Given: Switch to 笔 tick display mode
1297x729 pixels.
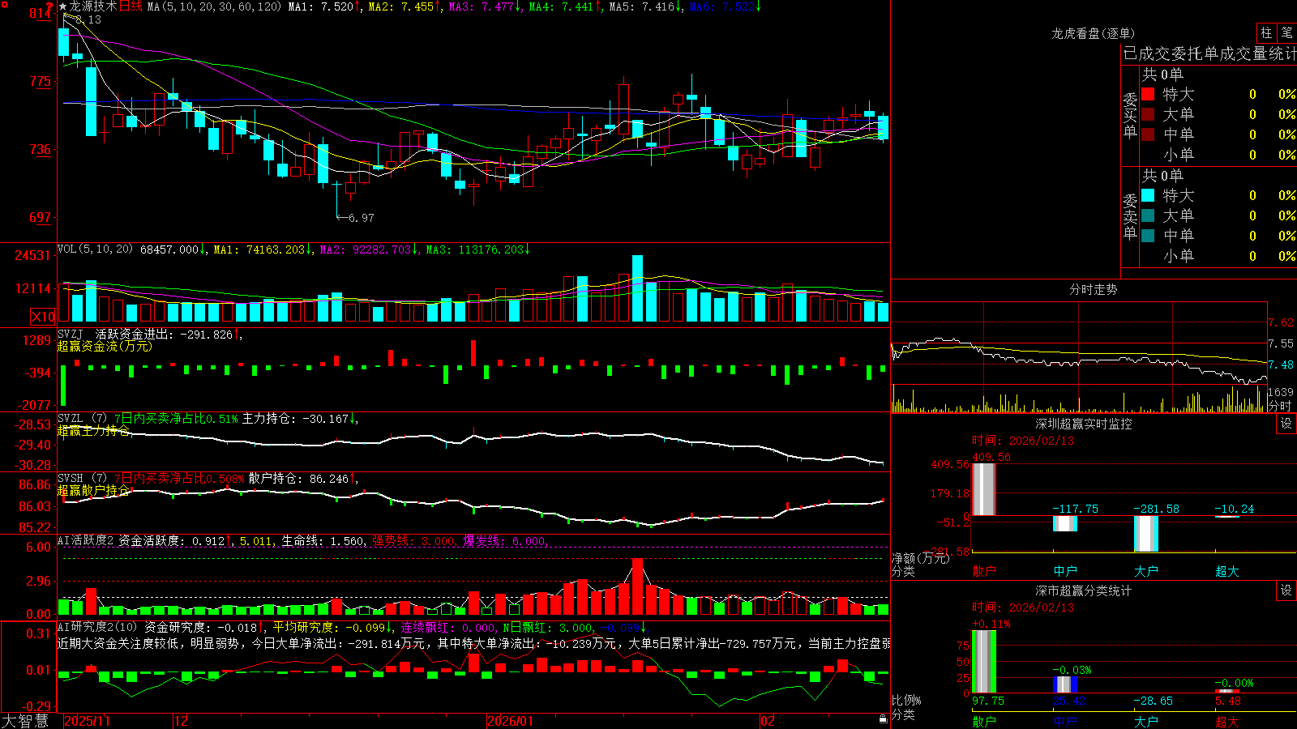Looking at the screenshot, I should pos(1286,32).
